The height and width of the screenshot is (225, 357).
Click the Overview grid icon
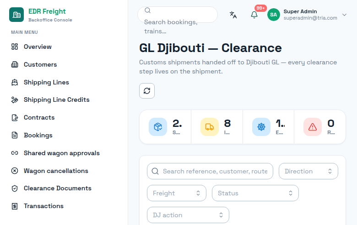pyautogui.click(x=15, y=47)
